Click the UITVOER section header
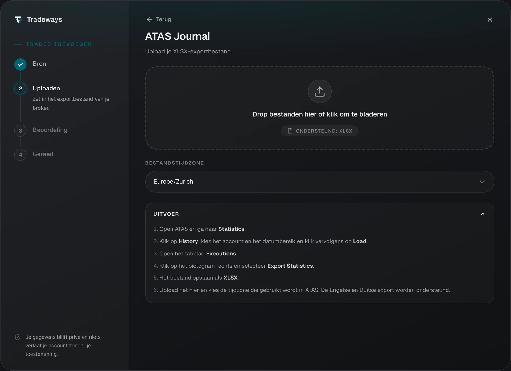This screenshot has width=511, height=371. [320, 214]
